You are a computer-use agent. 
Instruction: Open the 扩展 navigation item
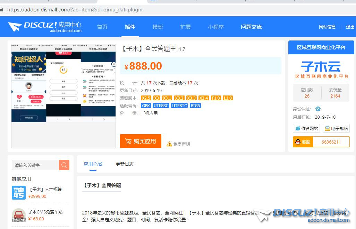tap(185, 27)
